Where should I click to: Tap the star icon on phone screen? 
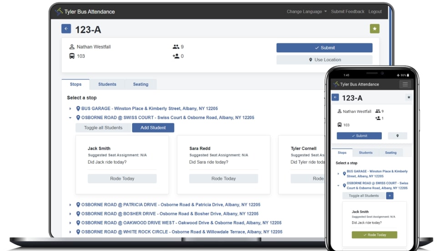click(408, 97)
